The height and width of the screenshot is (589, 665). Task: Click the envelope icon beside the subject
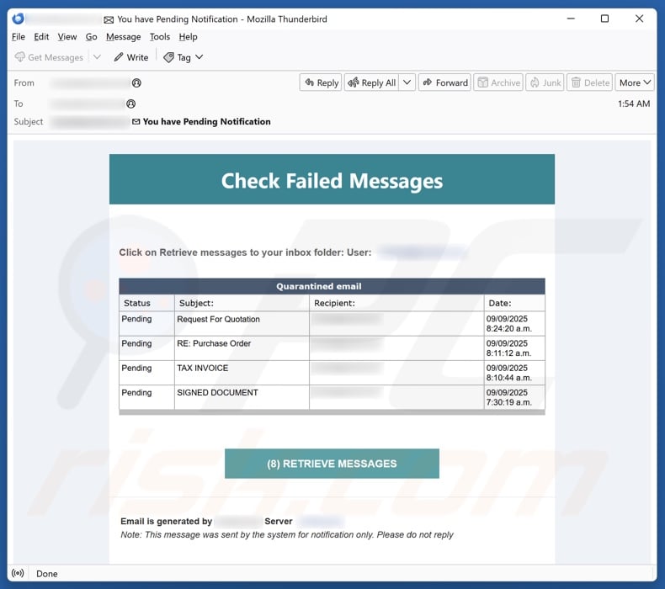[x=136, y=122]
